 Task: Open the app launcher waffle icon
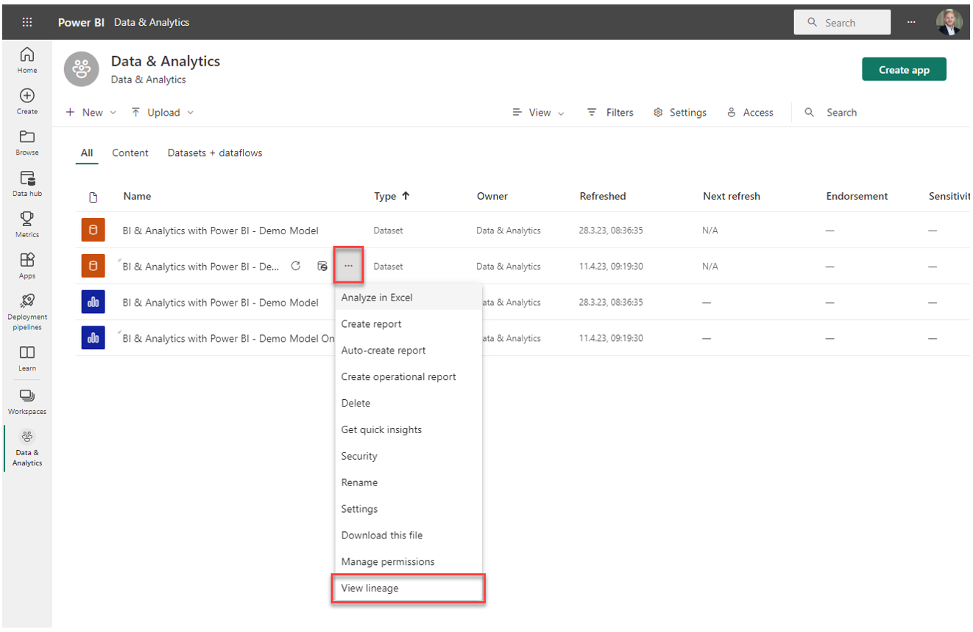click(x=27, y=22)
